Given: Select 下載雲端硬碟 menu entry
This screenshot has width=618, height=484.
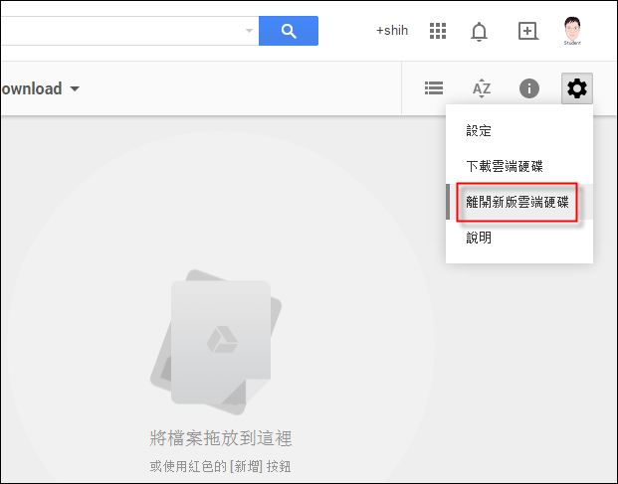Looking at the screenshot, I should pos(519,166).
